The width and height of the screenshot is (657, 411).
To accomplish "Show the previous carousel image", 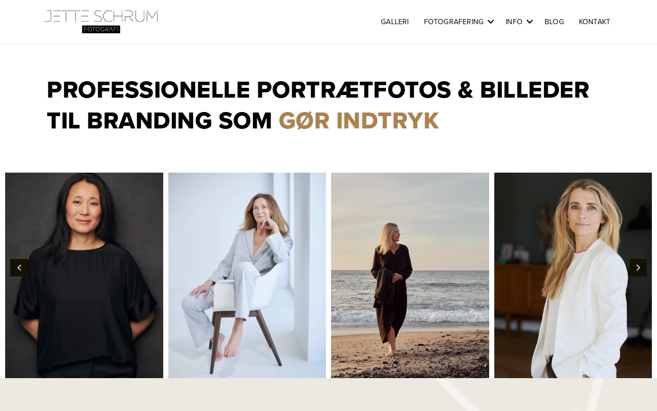I will point(19,268).
